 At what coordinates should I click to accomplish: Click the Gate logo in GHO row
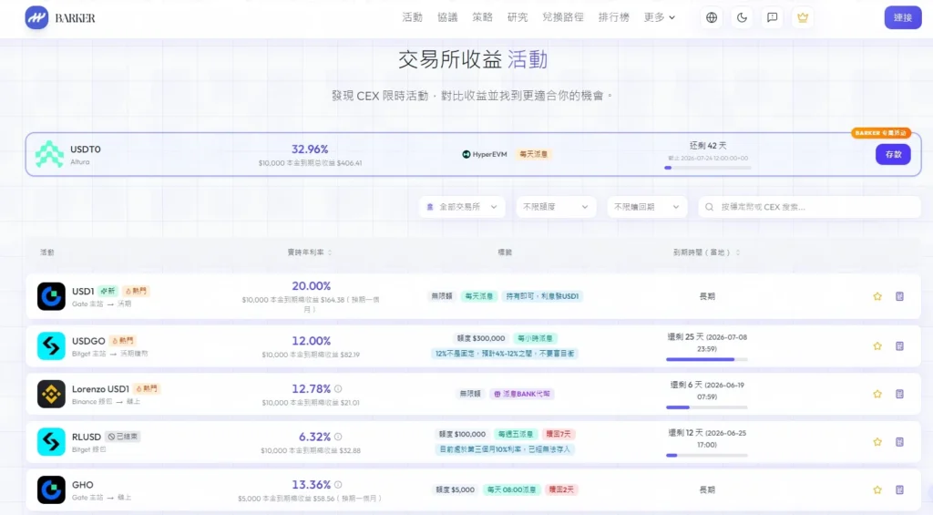[x=51, y=490]
